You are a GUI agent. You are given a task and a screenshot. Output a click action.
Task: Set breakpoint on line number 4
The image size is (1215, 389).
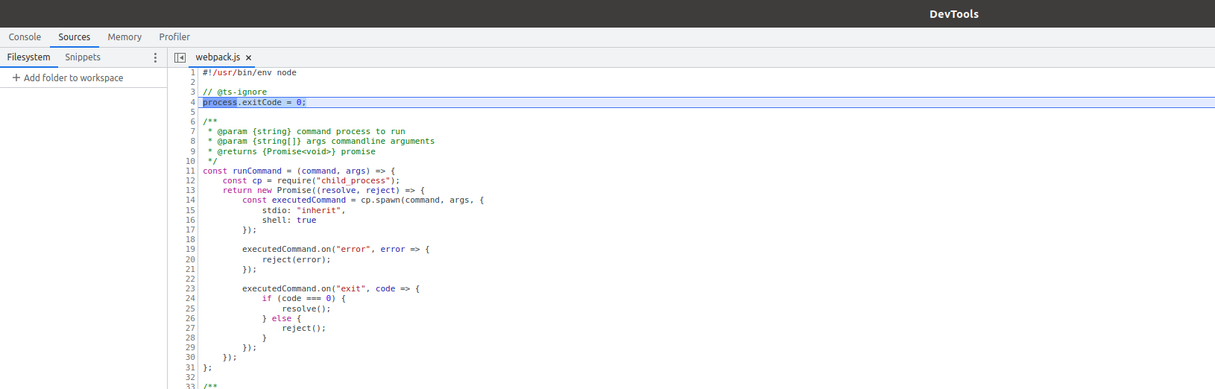192,102
